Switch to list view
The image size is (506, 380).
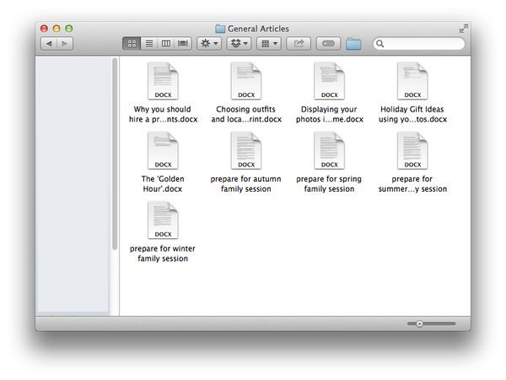pos(149,43)
